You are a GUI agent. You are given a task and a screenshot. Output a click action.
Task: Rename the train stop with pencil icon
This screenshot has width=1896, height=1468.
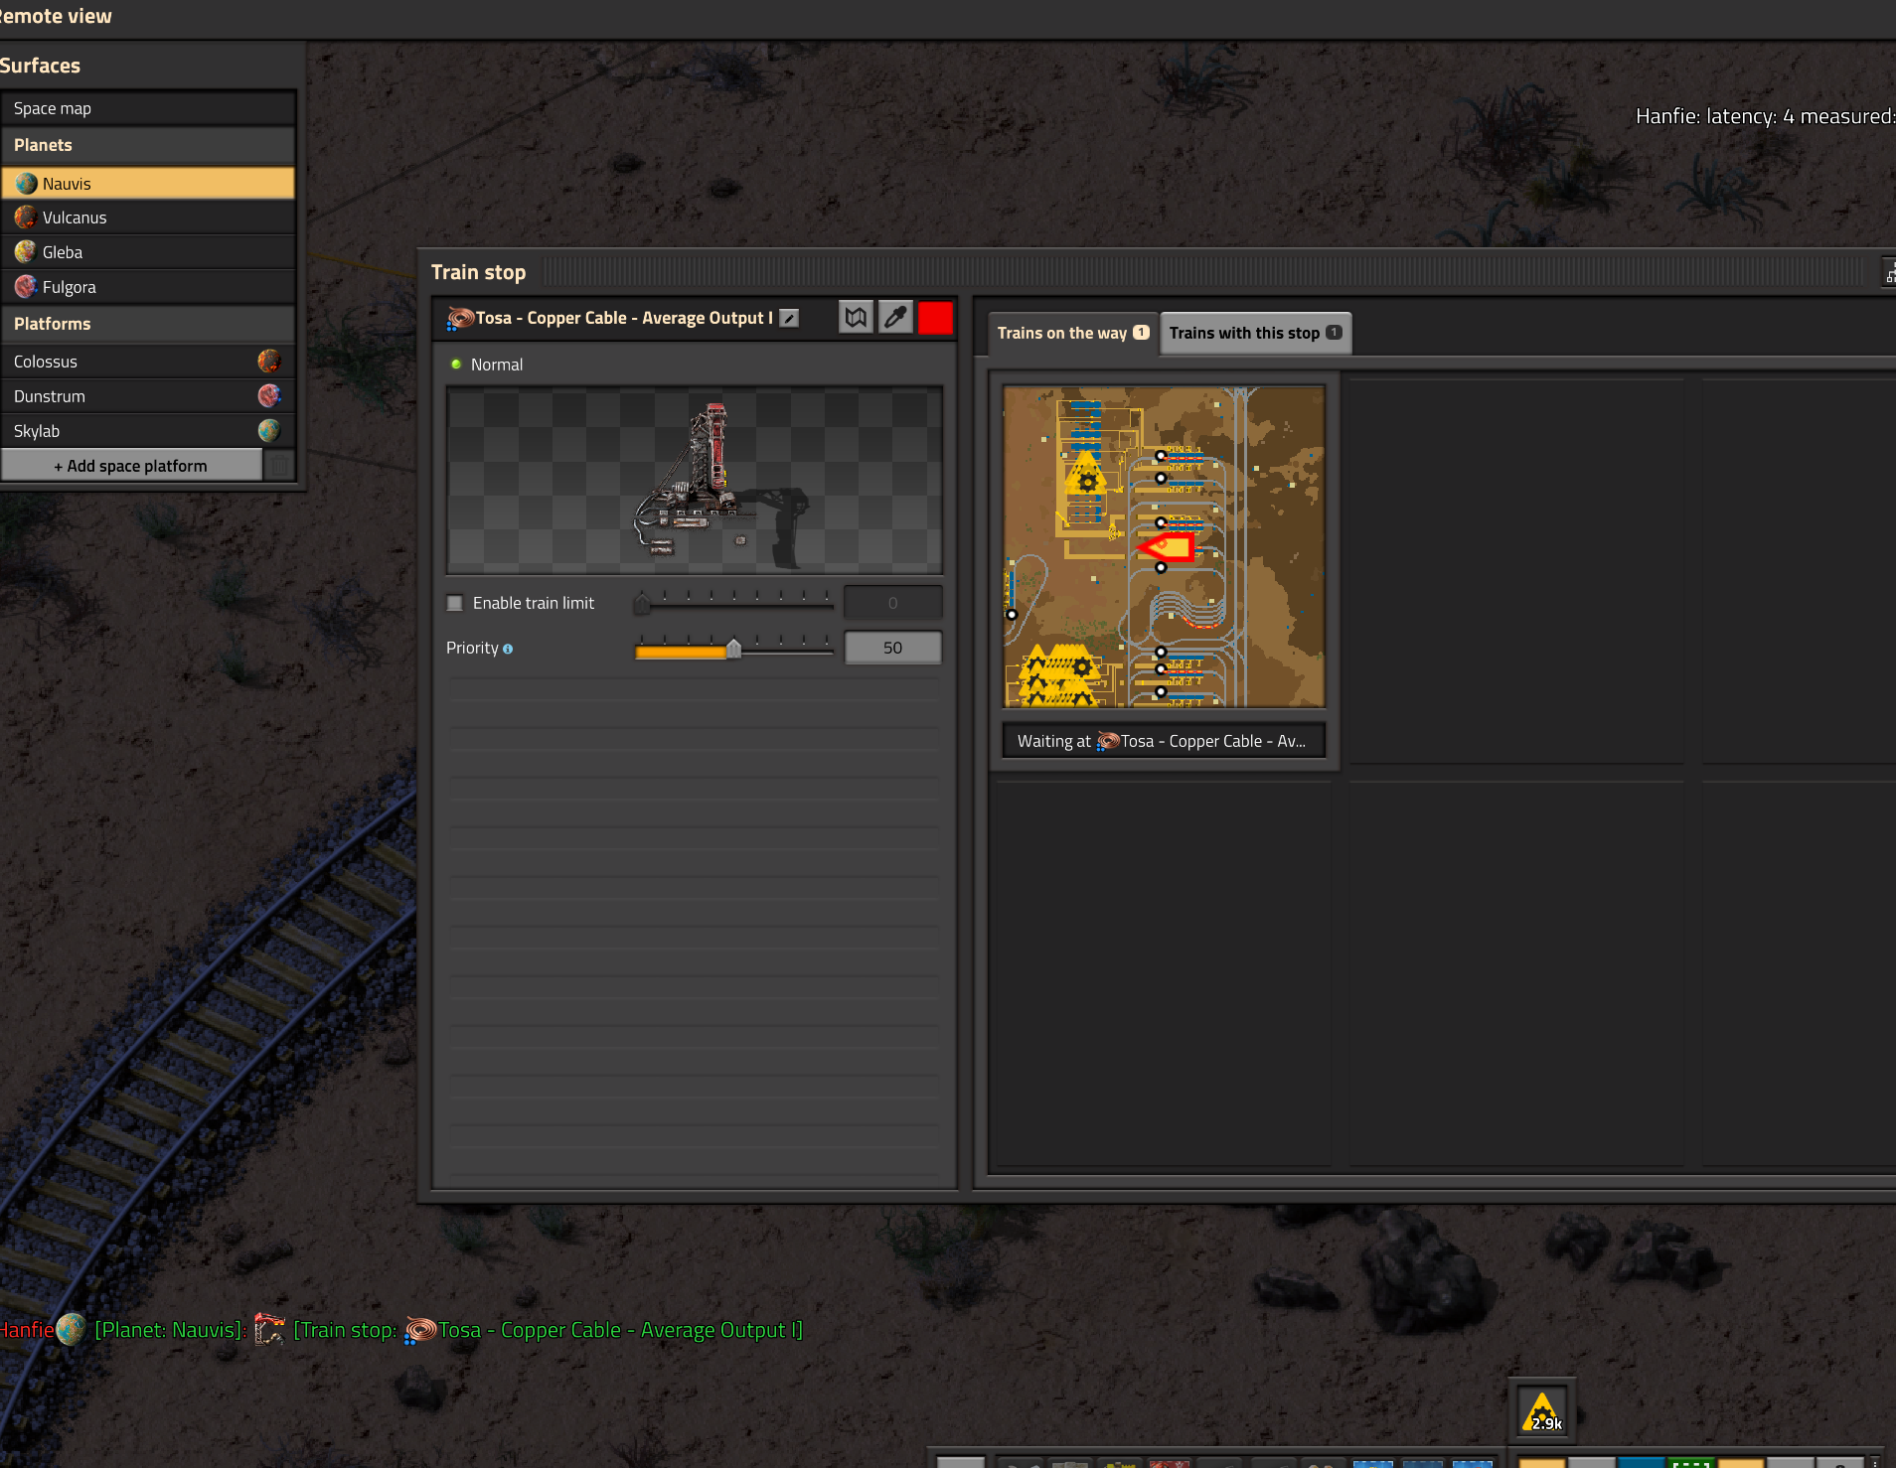[789, 318]
